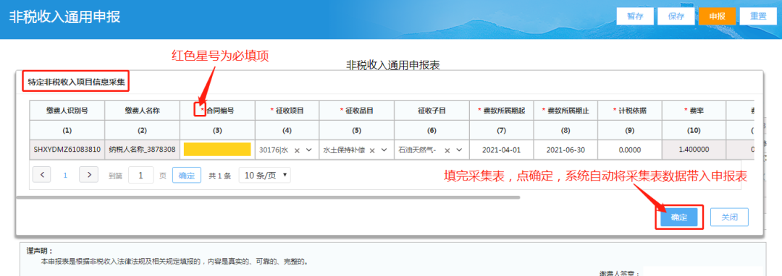Go to previous page arrow

(42, 175)
